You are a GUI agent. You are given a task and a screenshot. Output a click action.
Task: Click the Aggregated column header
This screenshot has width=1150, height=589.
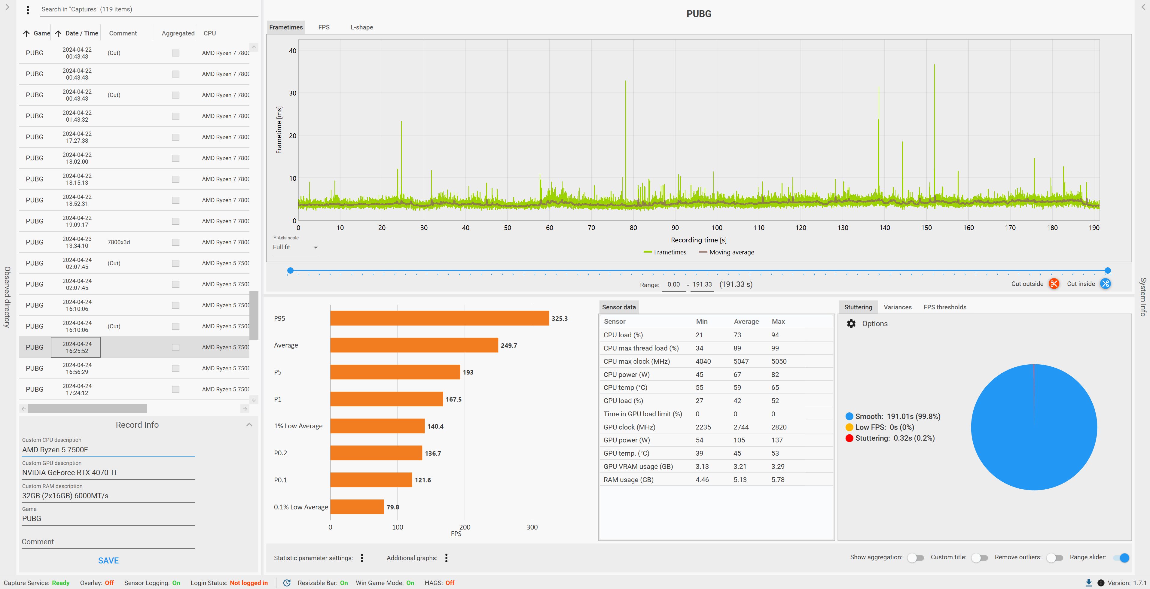click(178, 33)
